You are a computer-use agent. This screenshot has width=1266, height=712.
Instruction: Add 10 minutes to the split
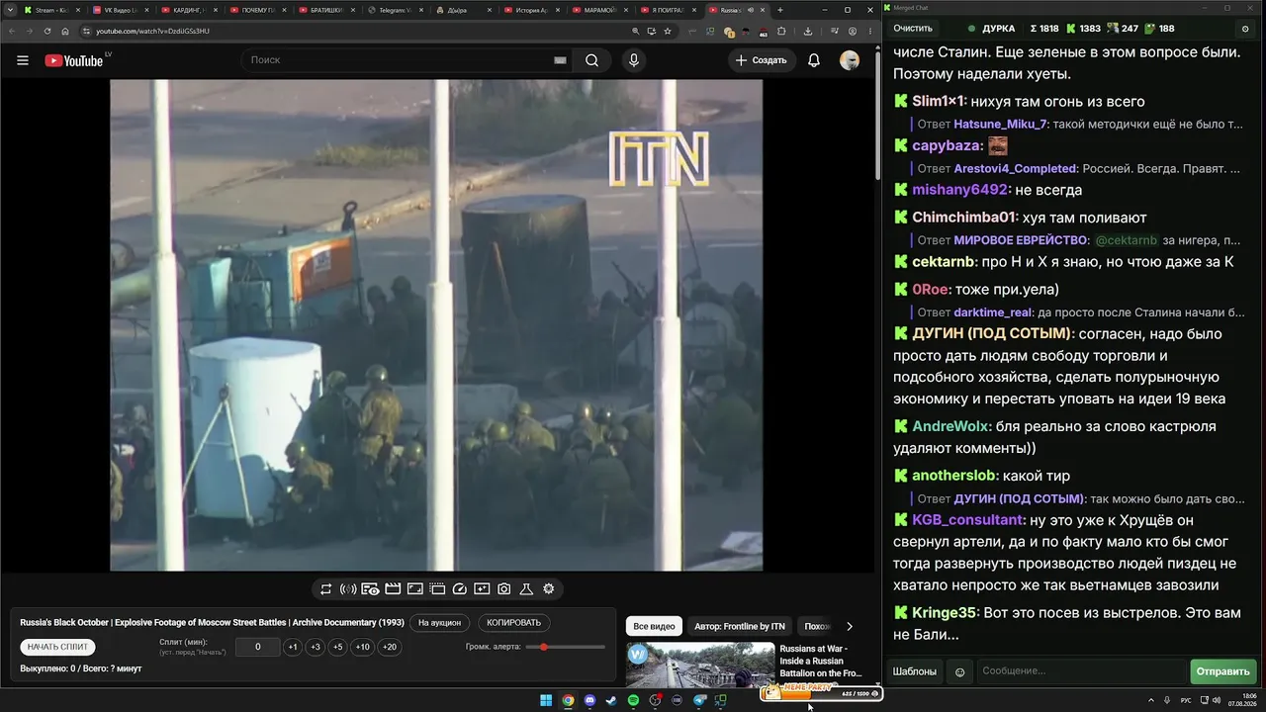(x=363, y=647)
